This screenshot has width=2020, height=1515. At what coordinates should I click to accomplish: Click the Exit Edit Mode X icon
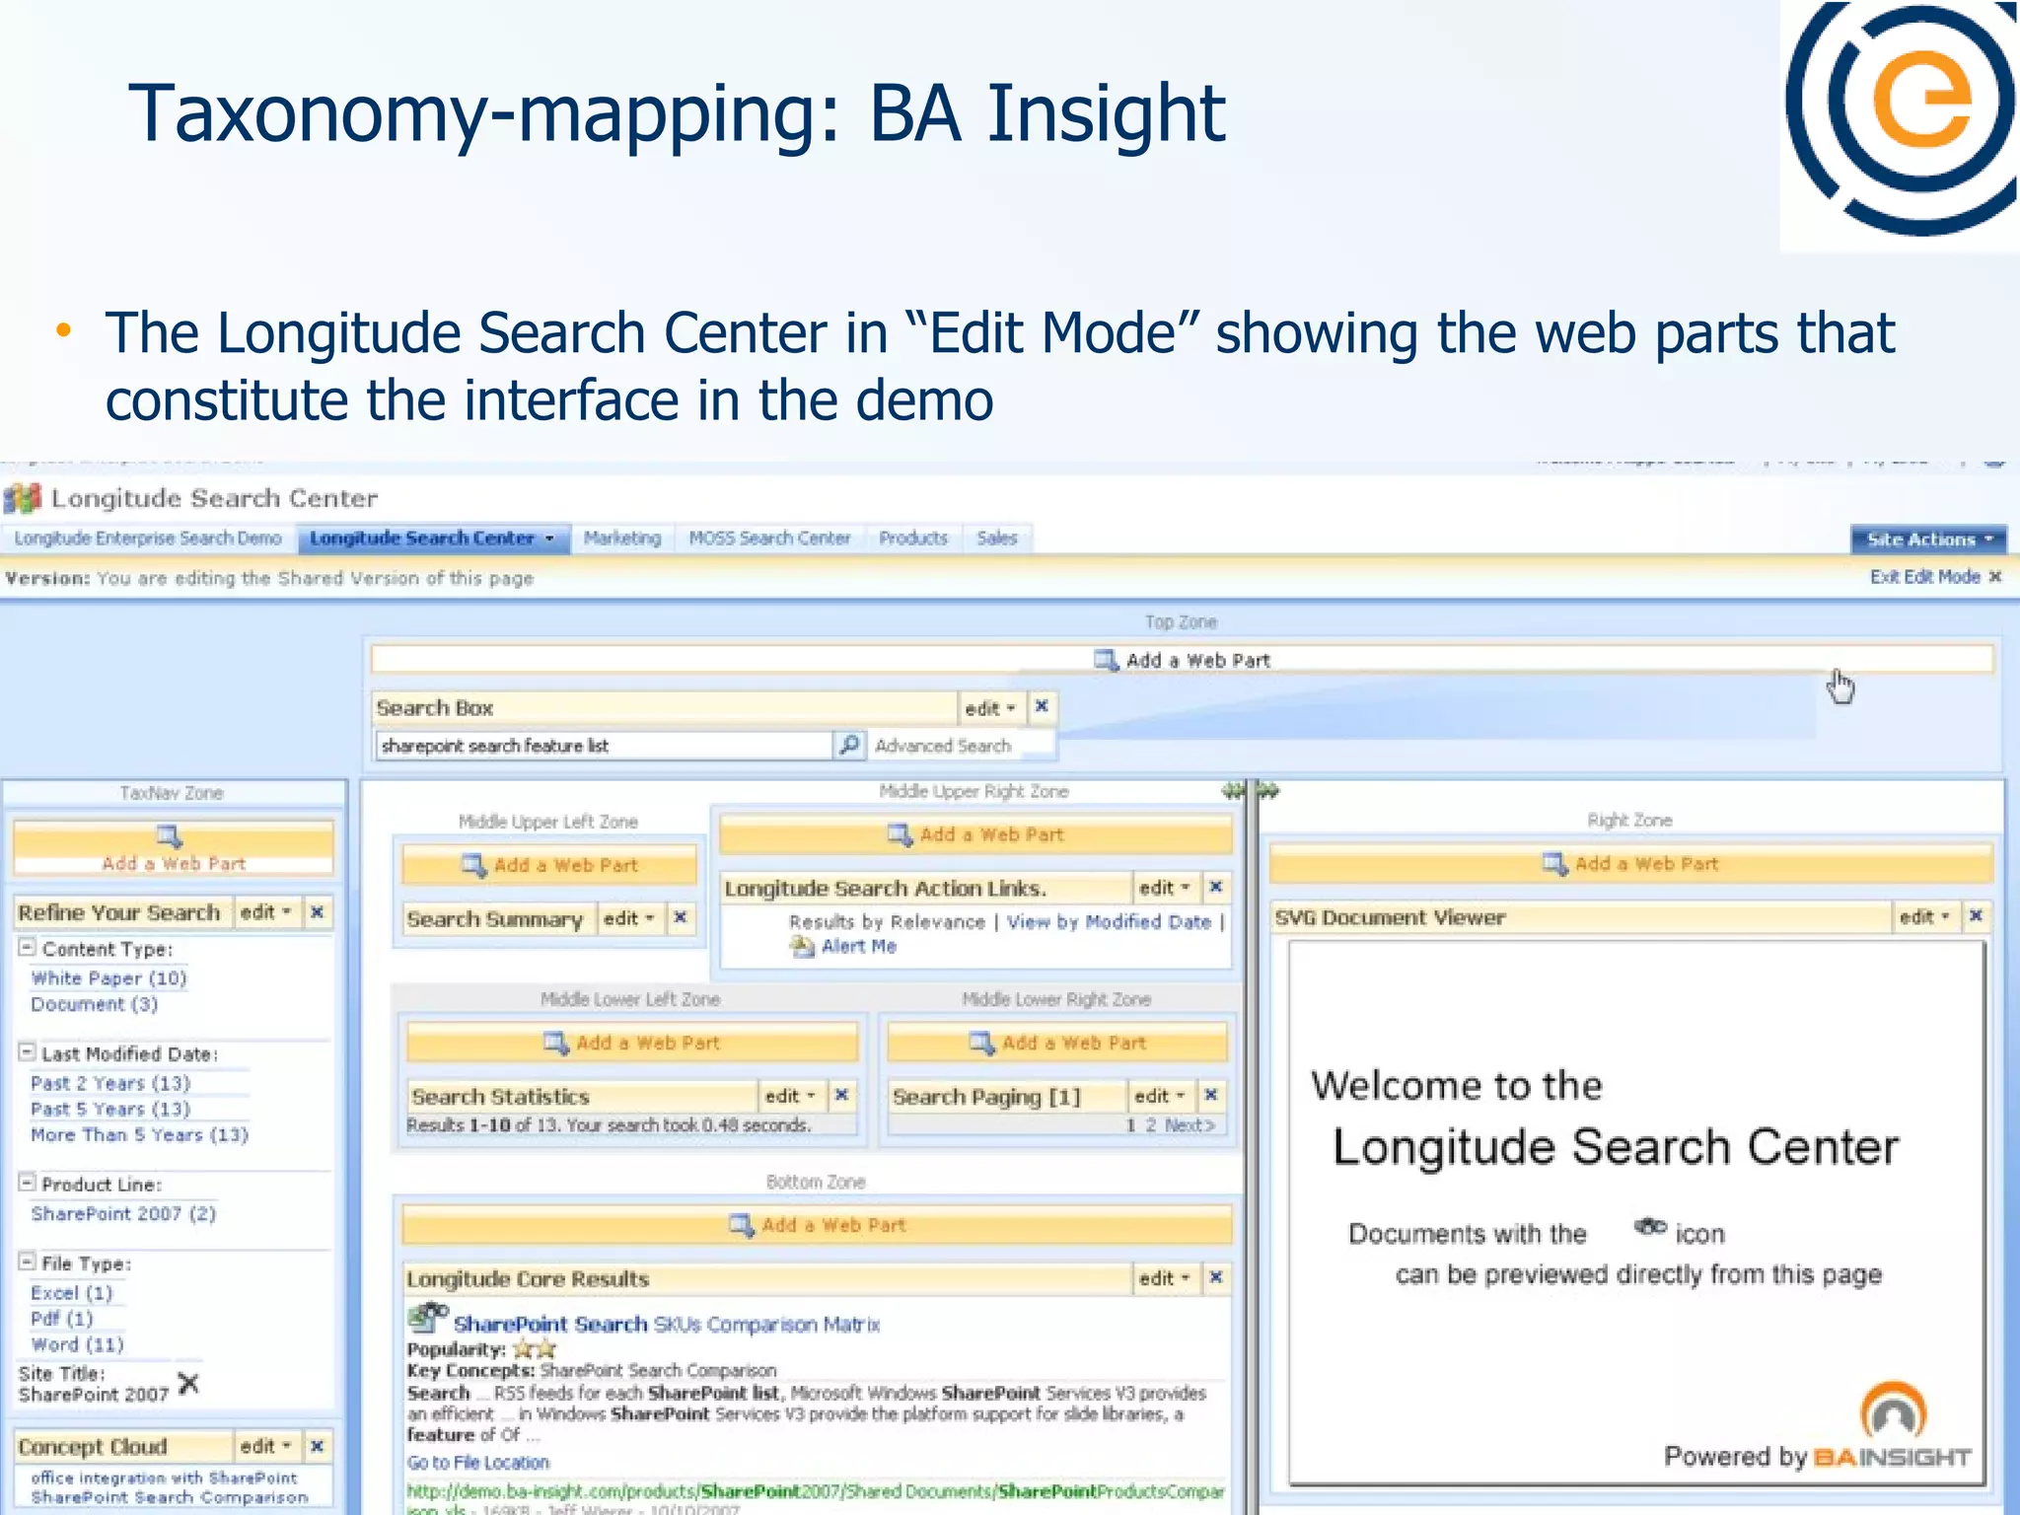(x=1994, y=577)
